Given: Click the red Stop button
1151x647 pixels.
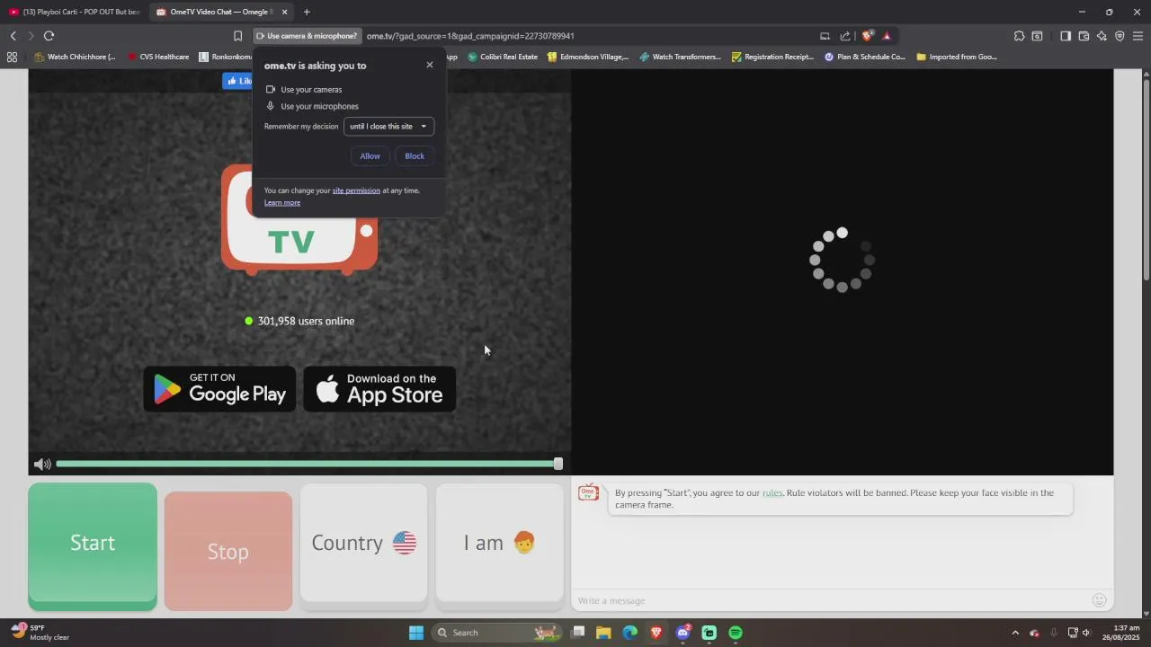Looking at the screenshot, I should tap(228, 551).
